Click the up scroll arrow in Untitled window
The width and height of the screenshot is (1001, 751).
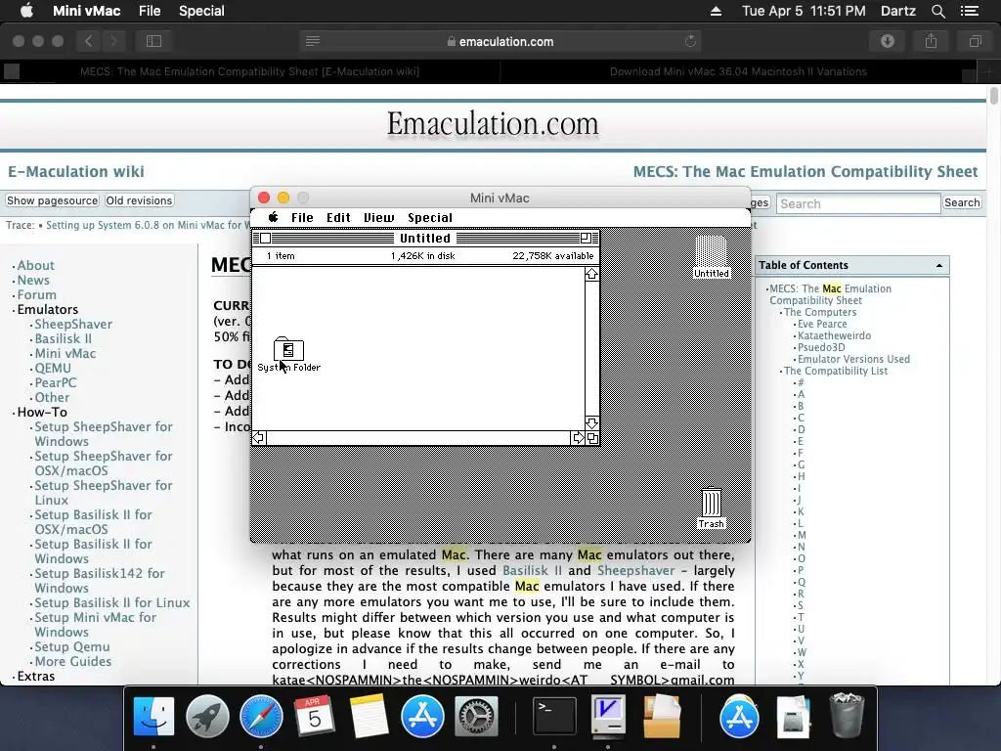pos(591,274)
